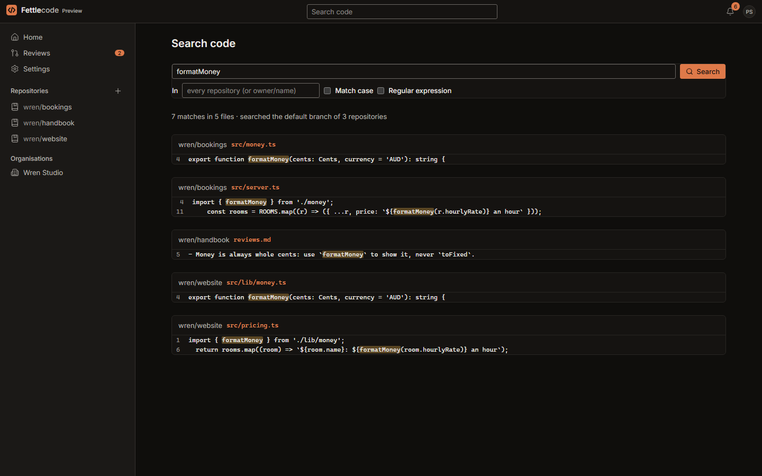The width and height of the screenshot is (762, 476).
Task: Click the wren/website repository icon
Action: [x=15, y=139]
